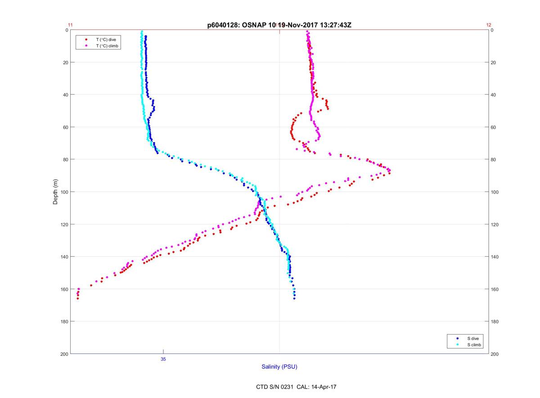Click the '100' tick on the left depth axis
Image resolution: width=540 pixels, height=398 pixels.
(x=63, y=192)
